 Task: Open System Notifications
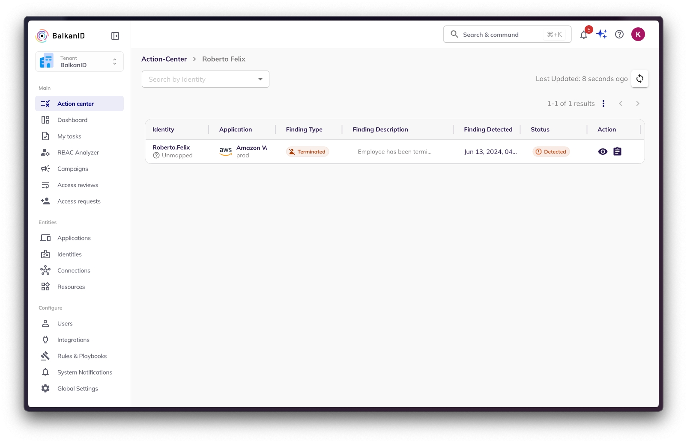click(x=79, y=372)
